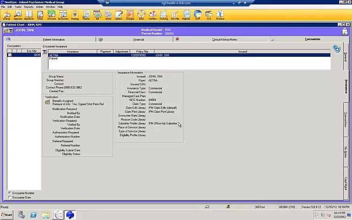The image size is (352, 220).
Task: Open the Stmts toolbar tool
Action: (x=108, y=15)
